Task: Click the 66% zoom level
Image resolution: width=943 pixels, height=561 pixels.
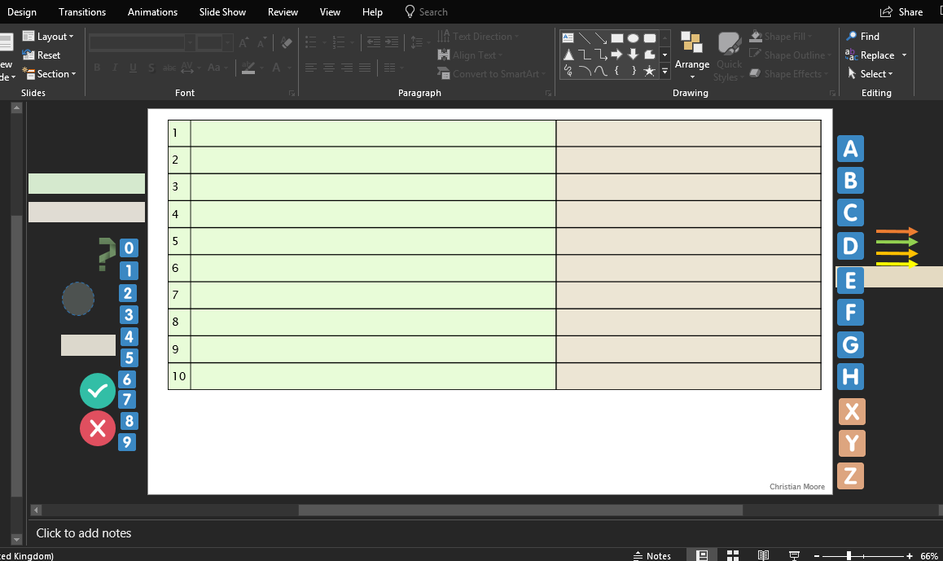Action: click(x=929, y=556)
